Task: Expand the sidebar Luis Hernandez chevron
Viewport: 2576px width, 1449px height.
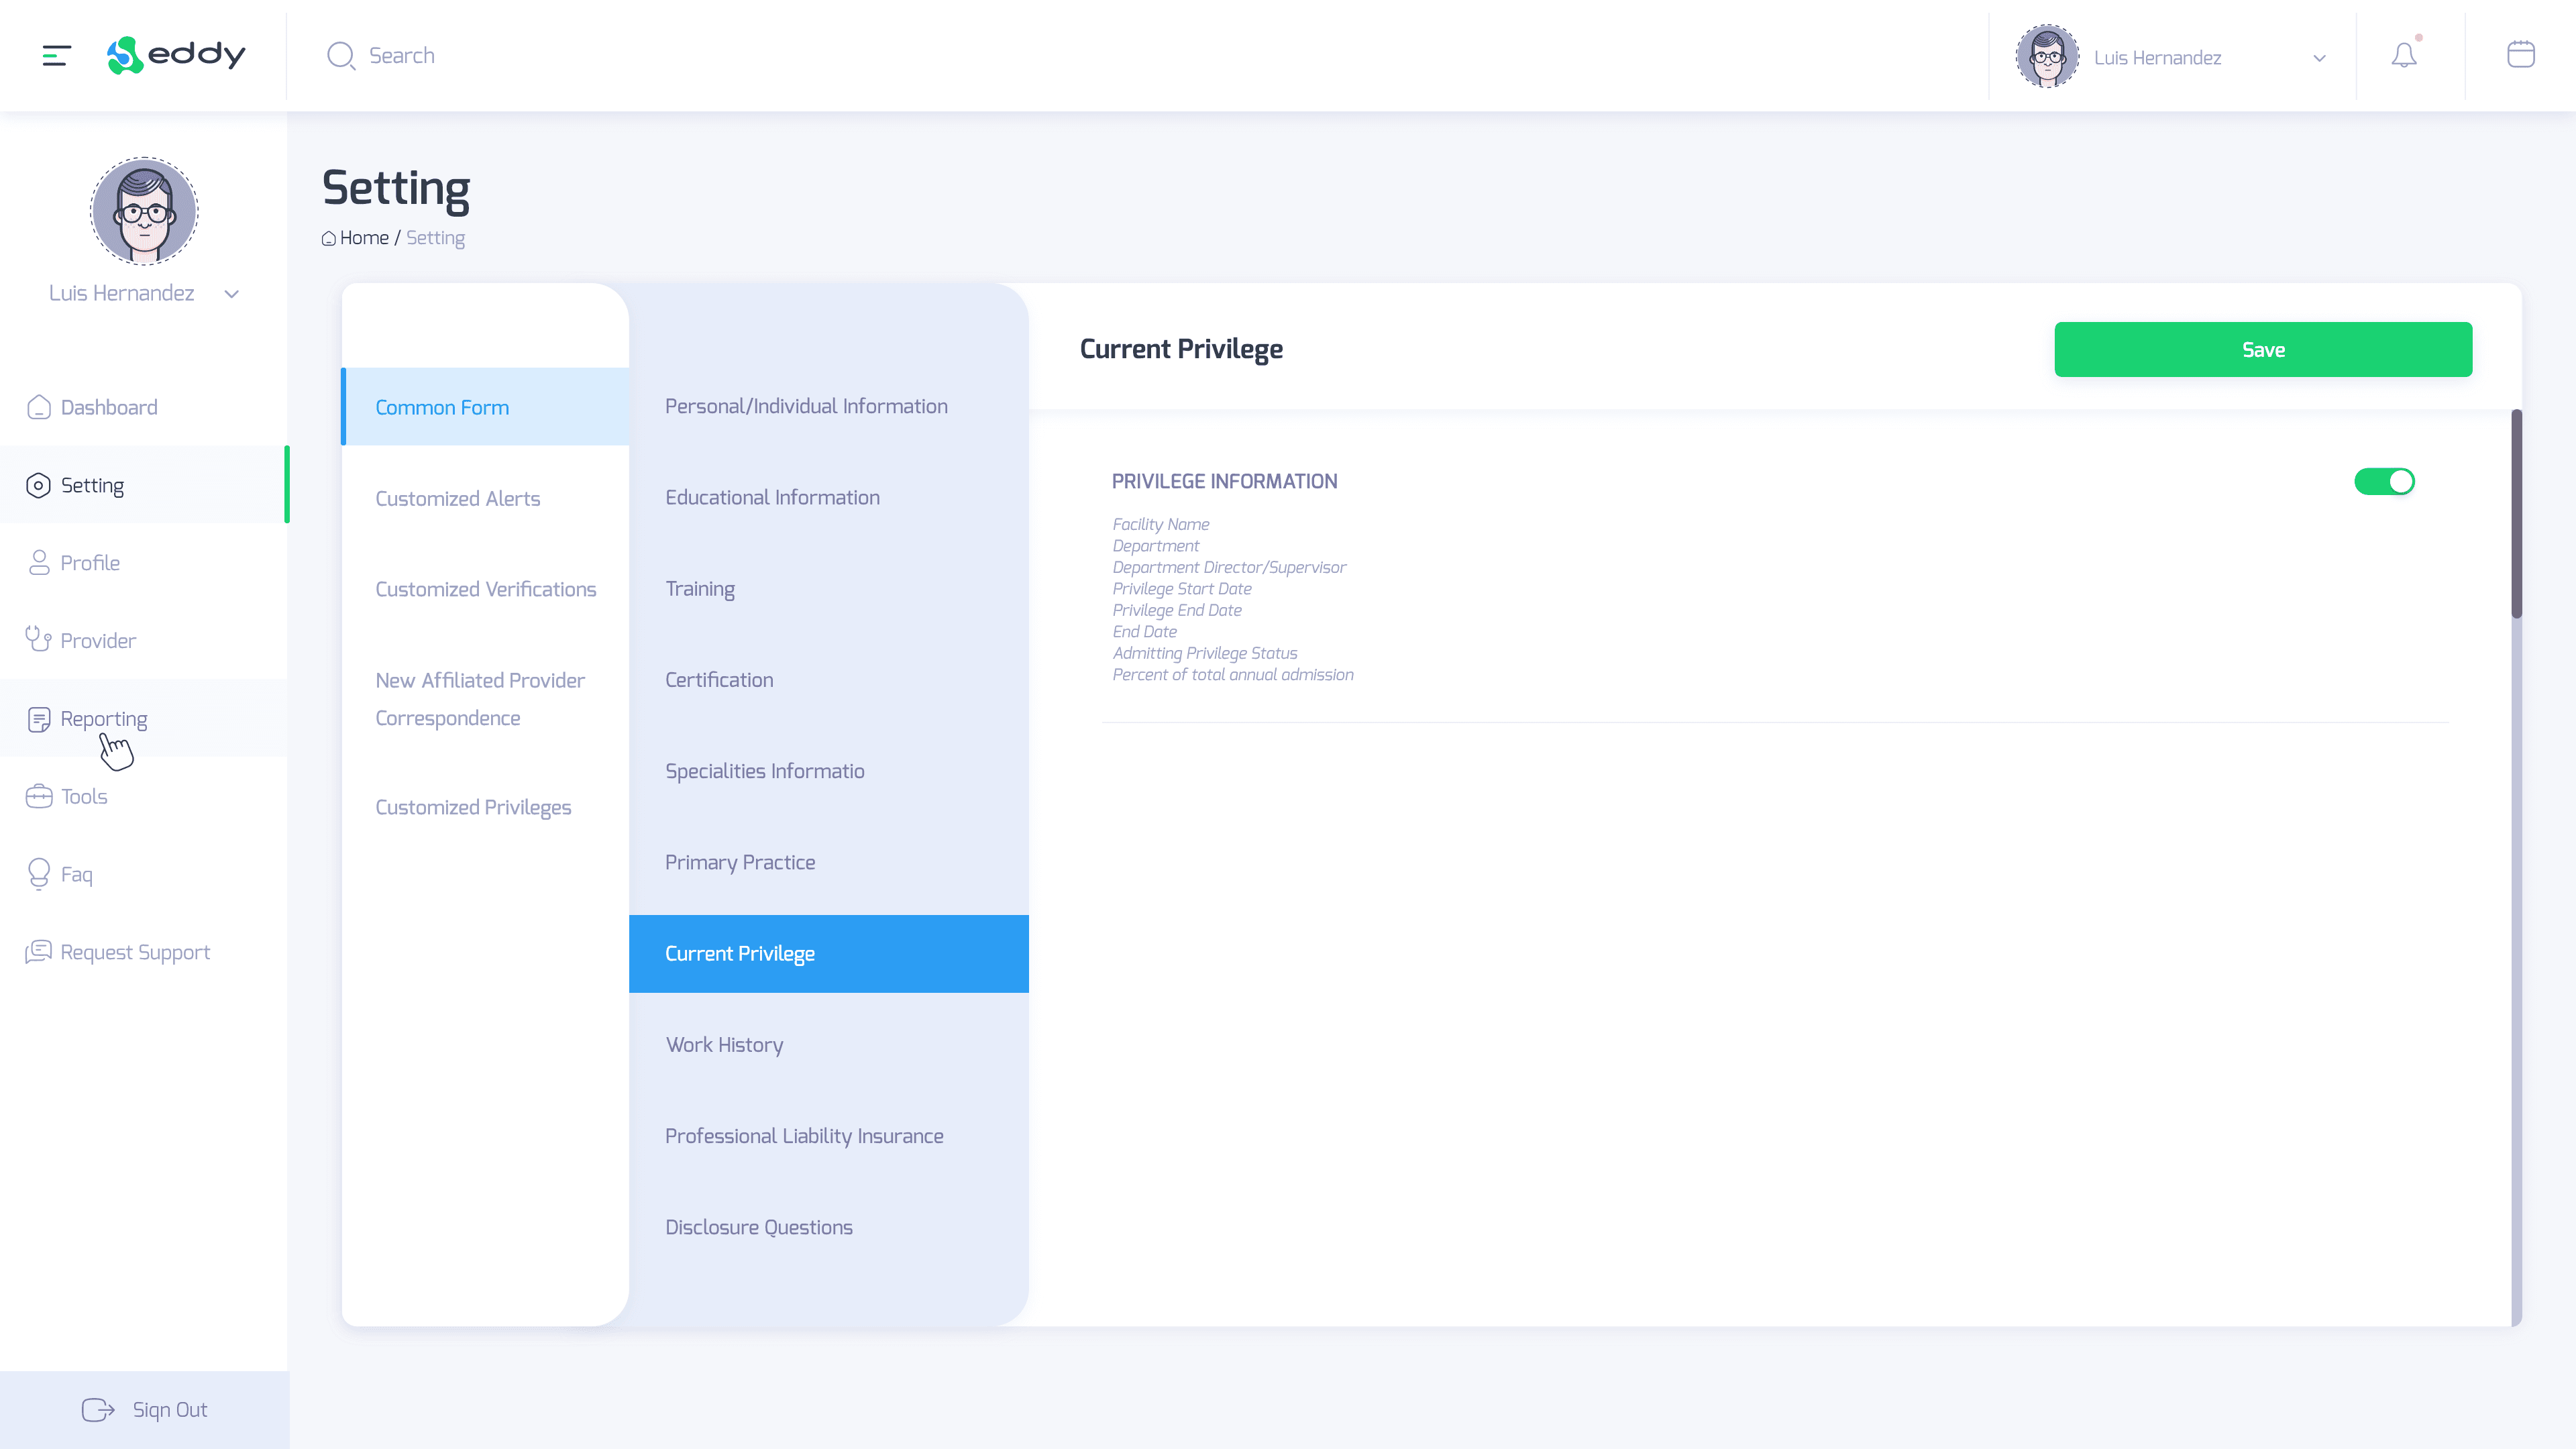Action: [x=232, y=294]
